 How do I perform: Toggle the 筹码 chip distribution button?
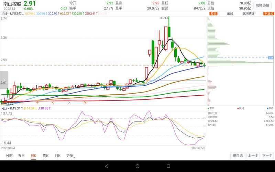click(x=213, y=13)
